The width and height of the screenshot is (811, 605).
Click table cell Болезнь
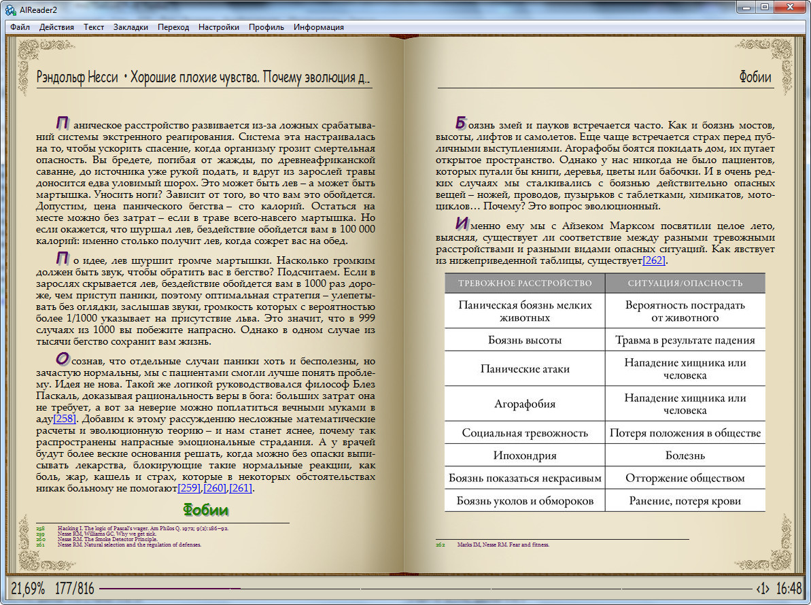click(685, 455)
